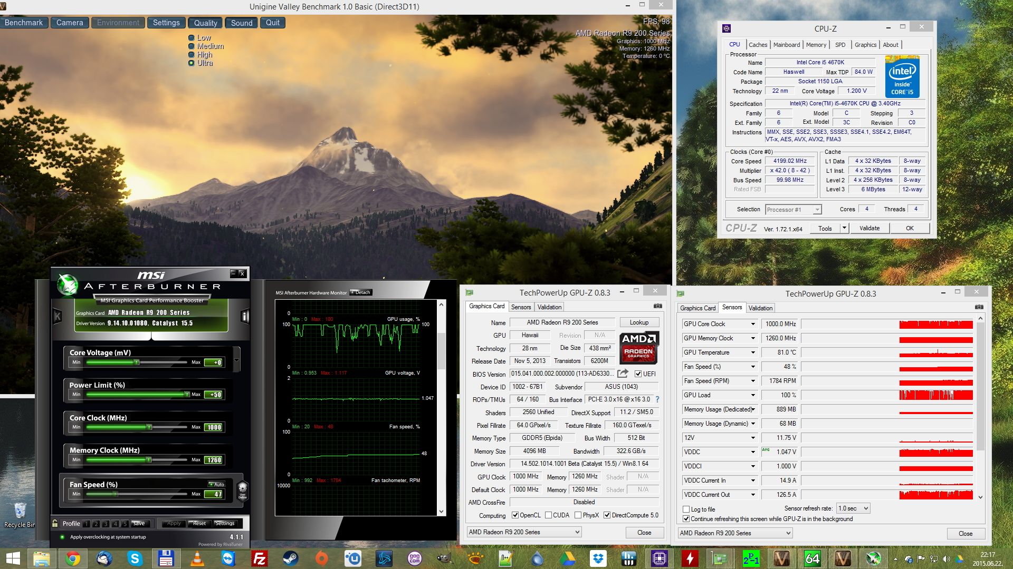1013x569 pixels.
Task: Open Skype from the taskbar
Action: 135,558
